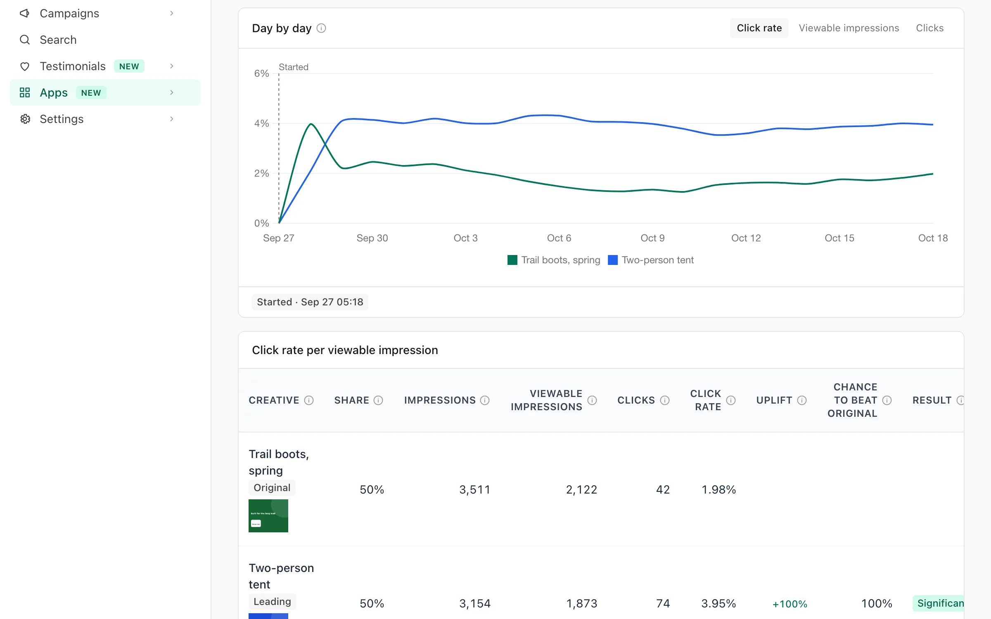The height and width of the screenshot is (619, 991).
Task: Click the 100% chance to beat value
Action: pyautogui.click(x=877, y=603)
